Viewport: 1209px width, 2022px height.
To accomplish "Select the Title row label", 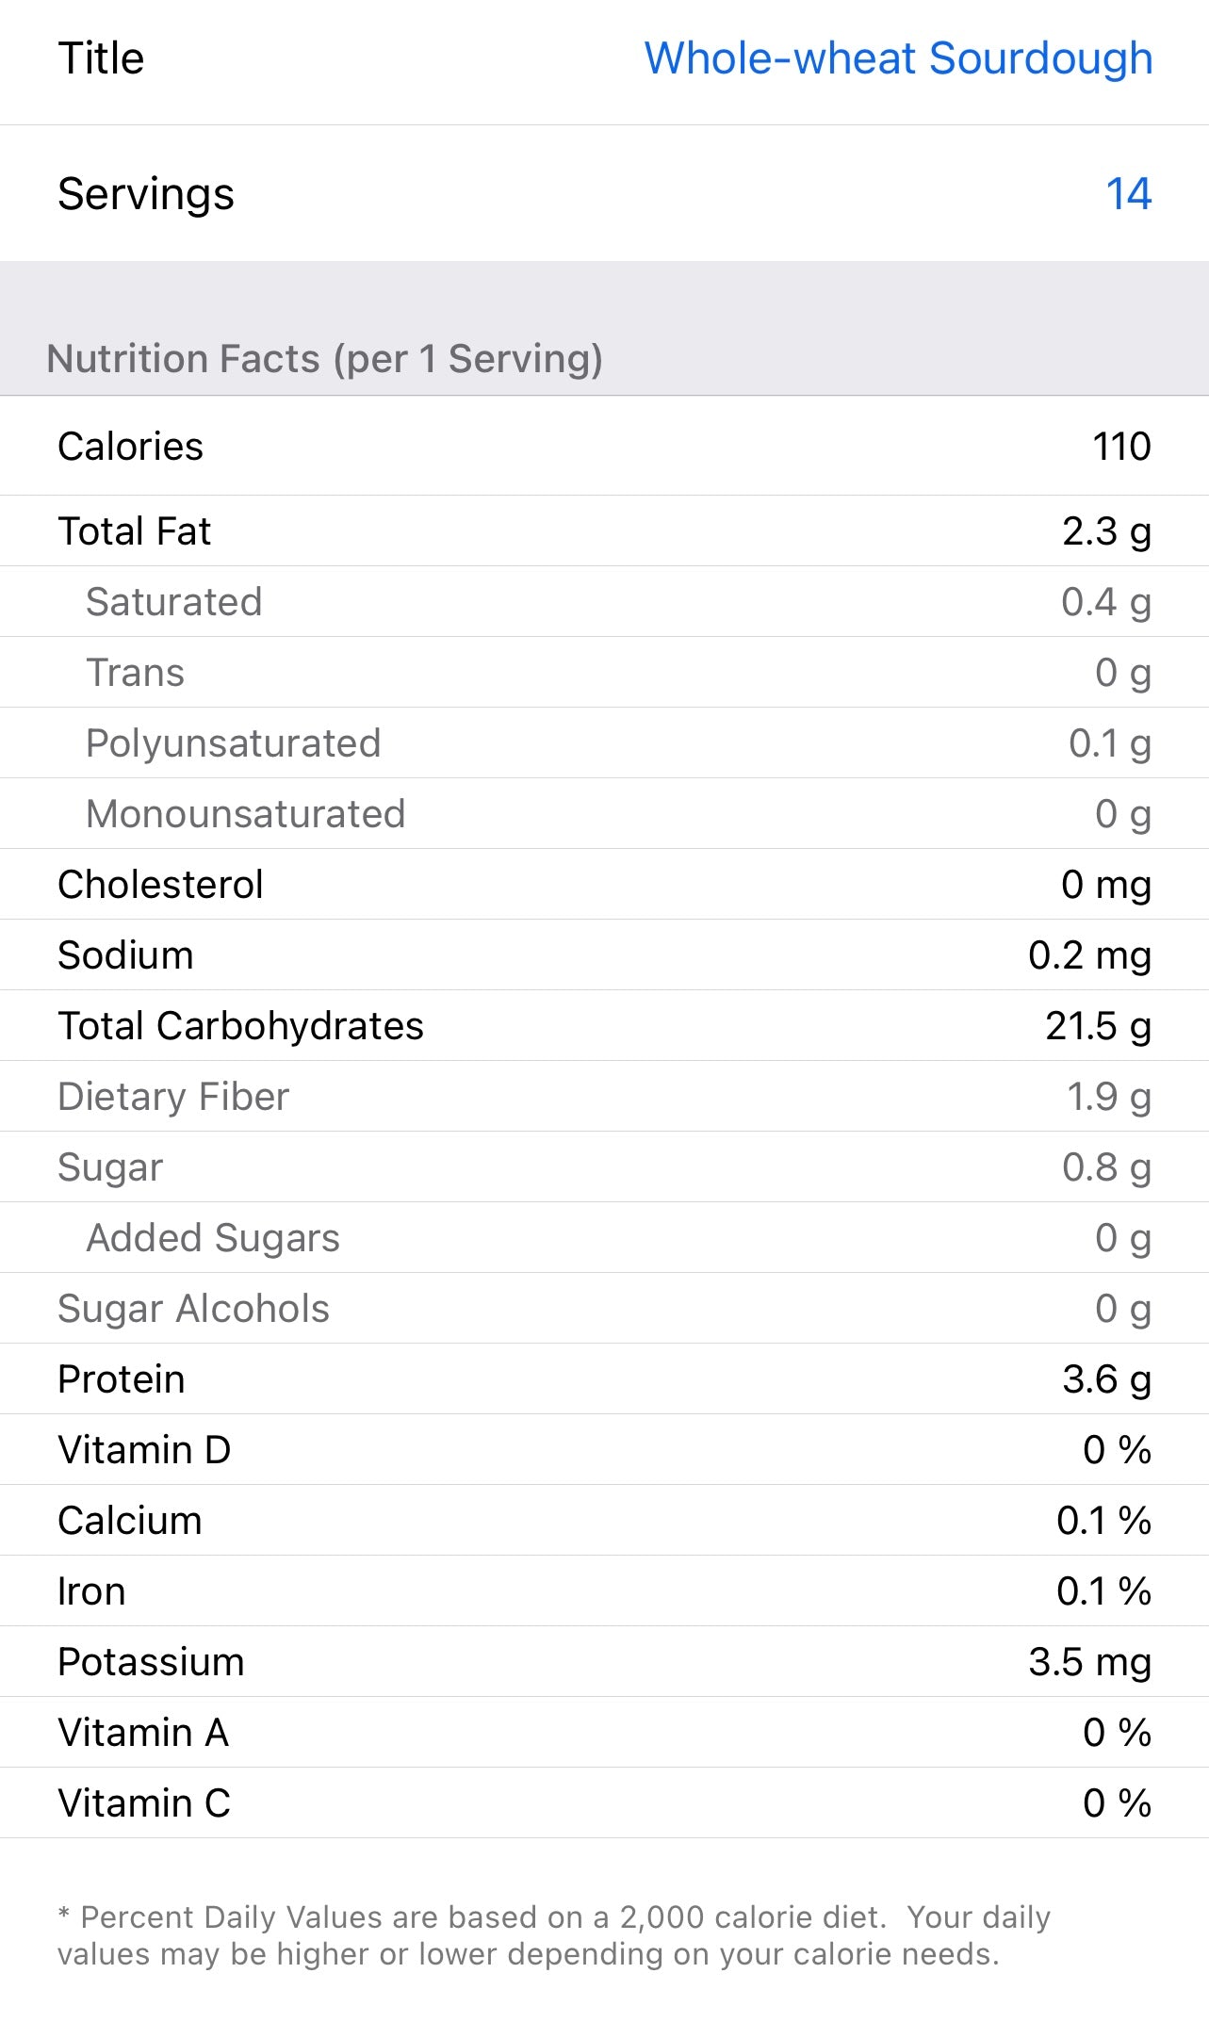I will (101, 58).
